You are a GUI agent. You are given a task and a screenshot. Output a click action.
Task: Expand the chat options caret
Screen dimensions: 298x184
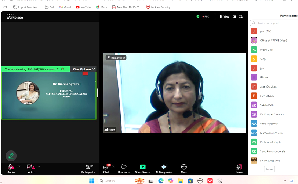pos(113,166)
